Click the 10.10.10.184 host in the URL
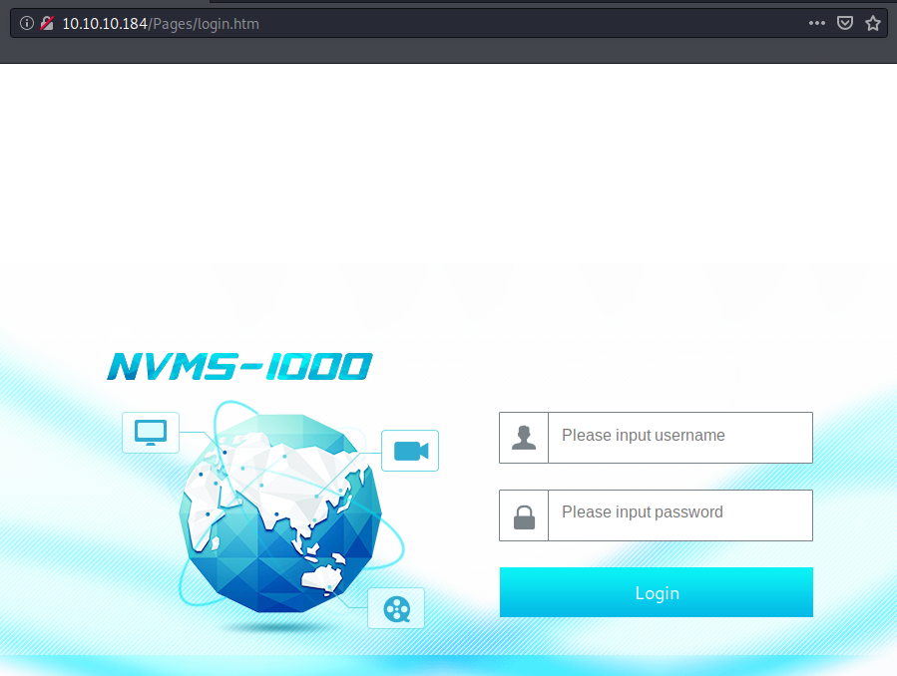 (106, 23)
